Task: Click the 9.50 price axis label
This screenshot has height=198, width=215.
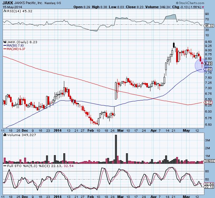Action: coord(208,42)
